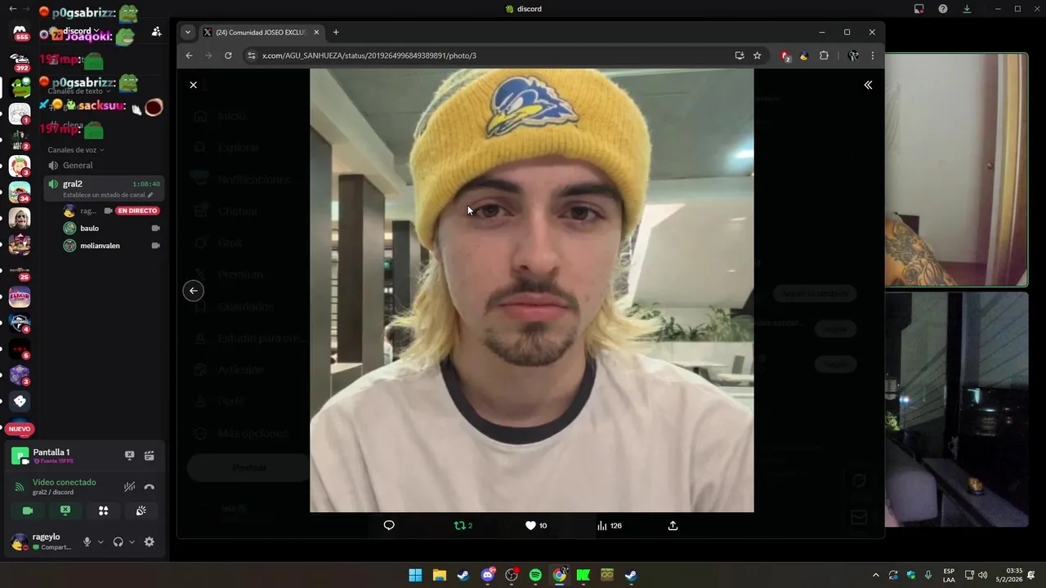Open the Joker avatar server
This screenshot has width=1046, height=588.
tap(20, 219)
